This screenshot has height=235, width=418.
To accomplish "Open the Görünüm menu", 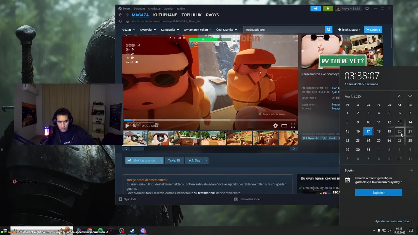I will click(x=139, y=9).
